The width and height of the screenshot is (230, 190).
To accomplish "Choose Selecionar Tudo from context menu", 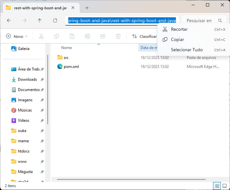I will 187,50.
